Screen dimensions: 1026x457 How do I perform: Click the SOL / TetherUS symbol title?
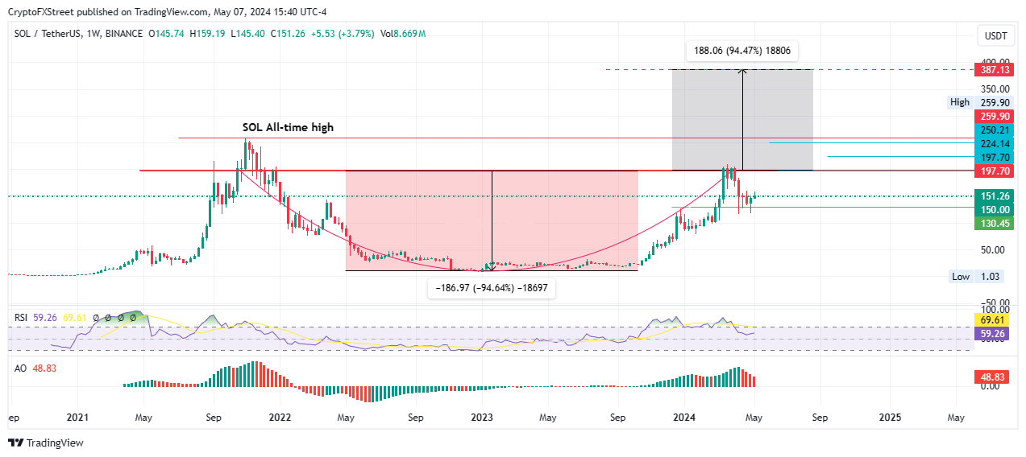point(48,34)
